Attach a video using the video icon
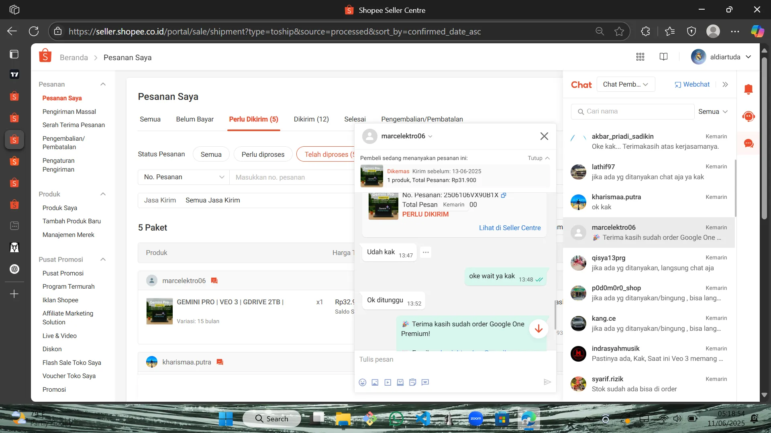 click(x=388, y=382)
